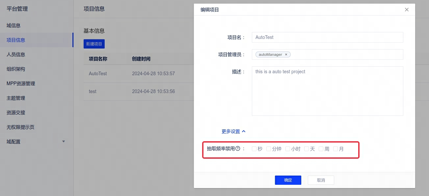429x196 pixels.
Task: Check the 秒 frequency checkbox
Action: [254, 149]
